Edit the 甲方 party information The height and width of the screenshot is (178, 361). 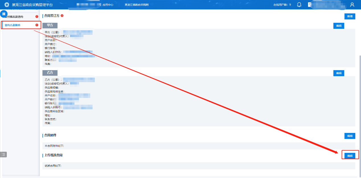point(339,26)
